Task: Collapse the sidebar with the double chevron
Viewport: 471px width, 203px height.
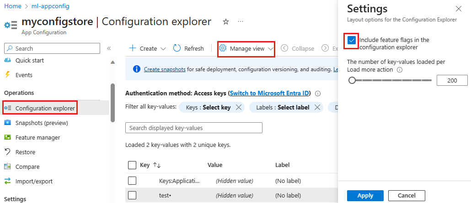Action: [x=109, y=48]
